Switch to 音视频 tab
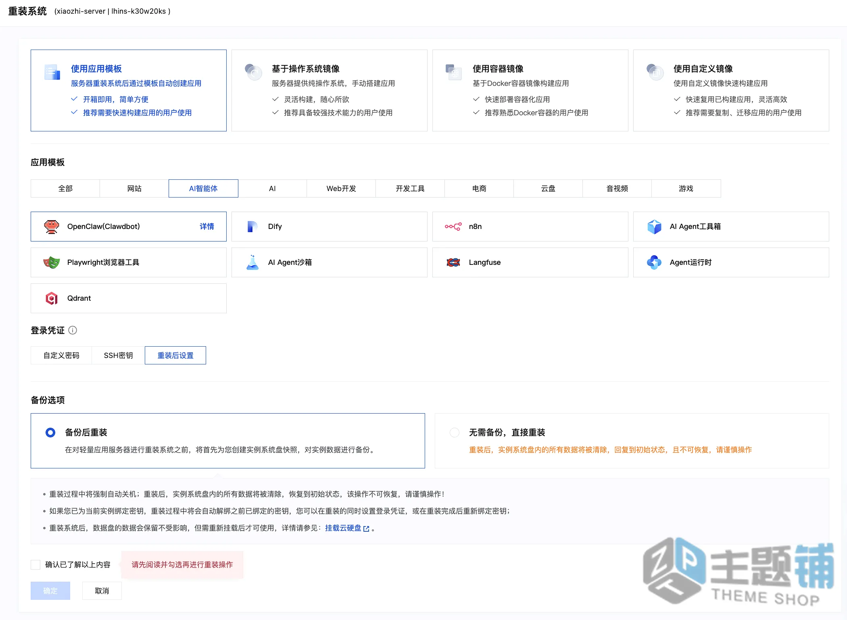847x620 pixels. [617, 189]
